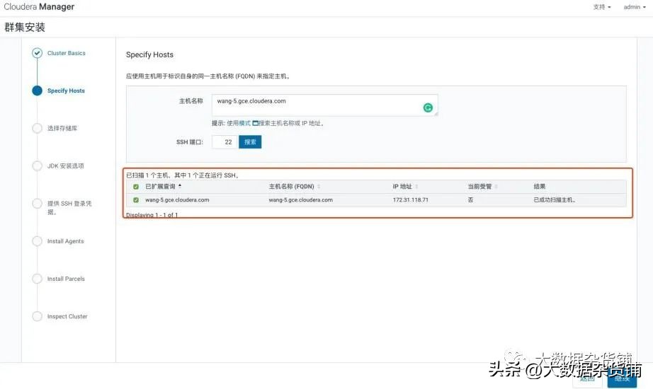Click the FQDN cell wang-5.gce.cloudera.com
This screenshot has width=653, height=389.
coord(301,200)
